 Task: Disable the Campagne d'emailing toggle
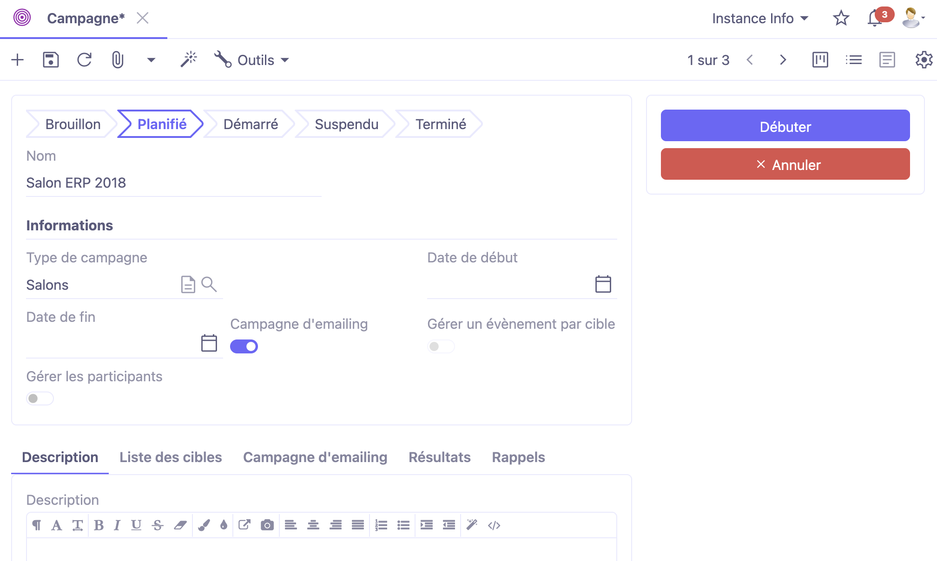click(x=244, y=346)
